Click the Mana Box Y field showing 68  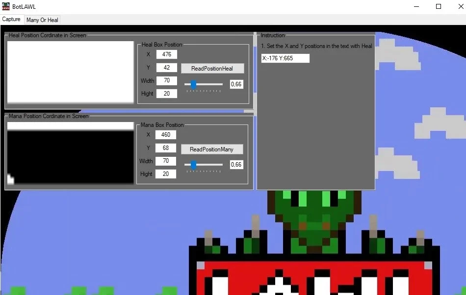point(165,148)
